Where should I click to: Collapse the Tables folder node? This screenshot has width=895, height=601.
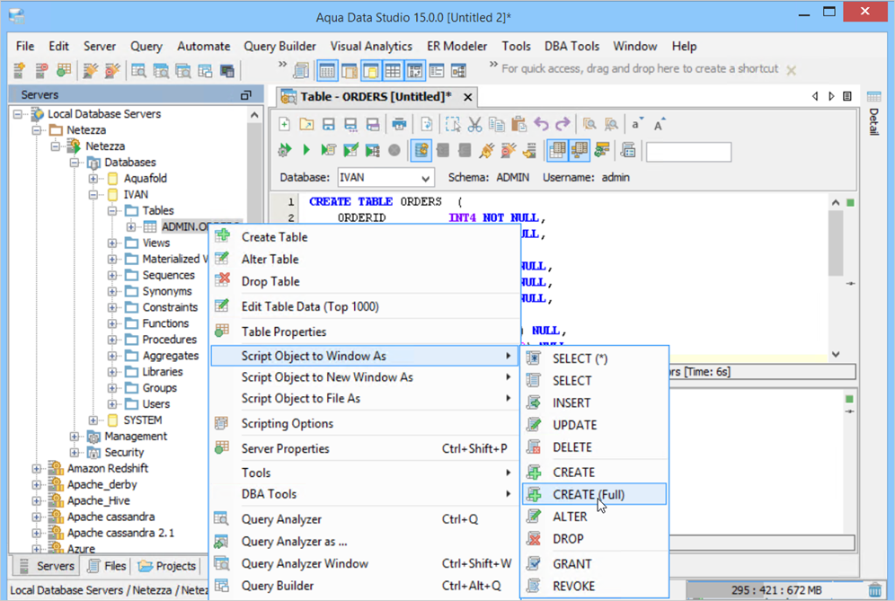112,210
